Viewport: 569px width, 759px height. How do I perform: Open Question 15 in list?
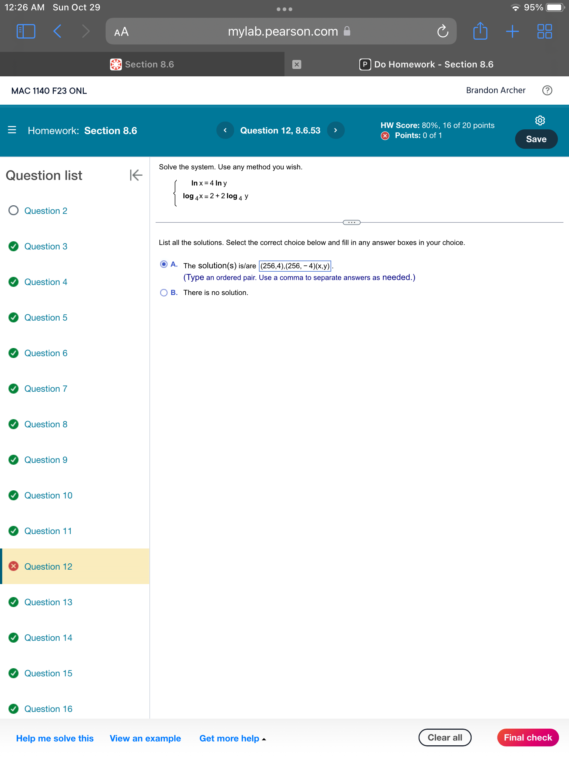click(x=49, y=673)
